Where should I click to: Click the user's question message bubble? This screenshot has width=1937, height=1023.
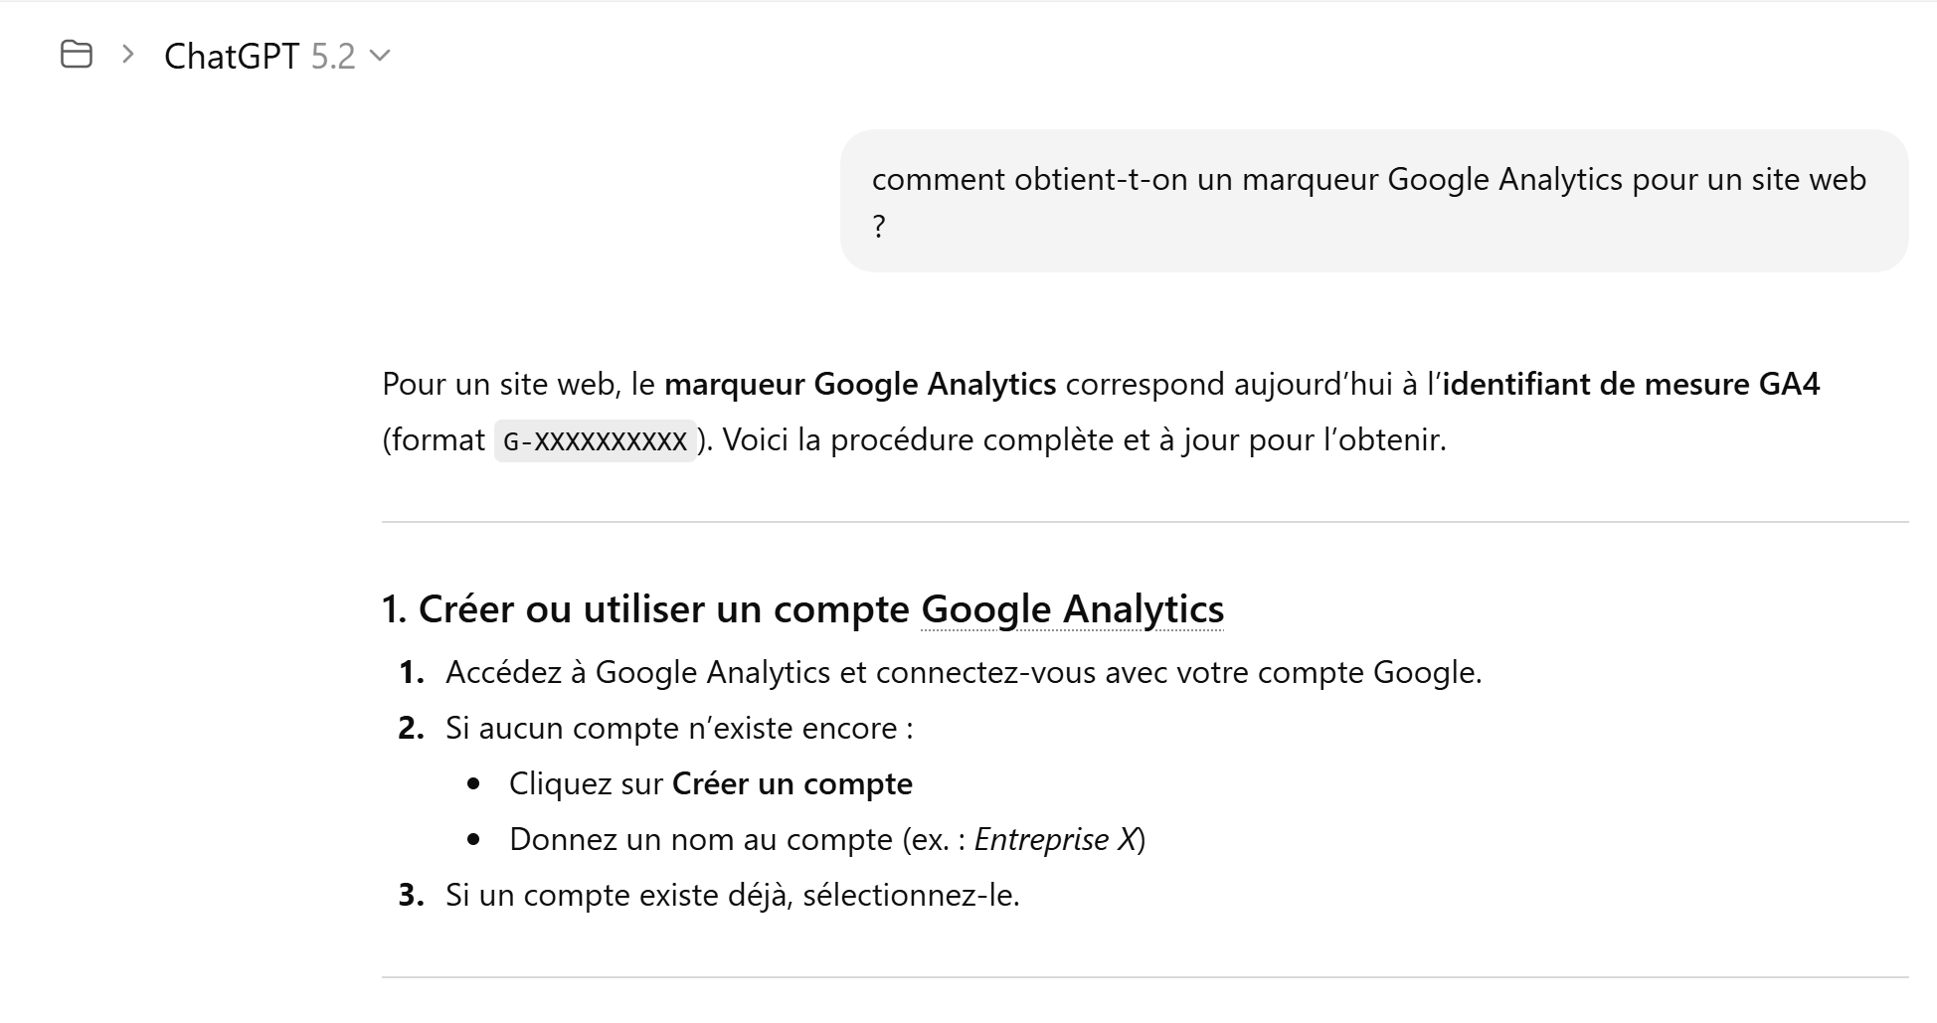point(1372,201)
